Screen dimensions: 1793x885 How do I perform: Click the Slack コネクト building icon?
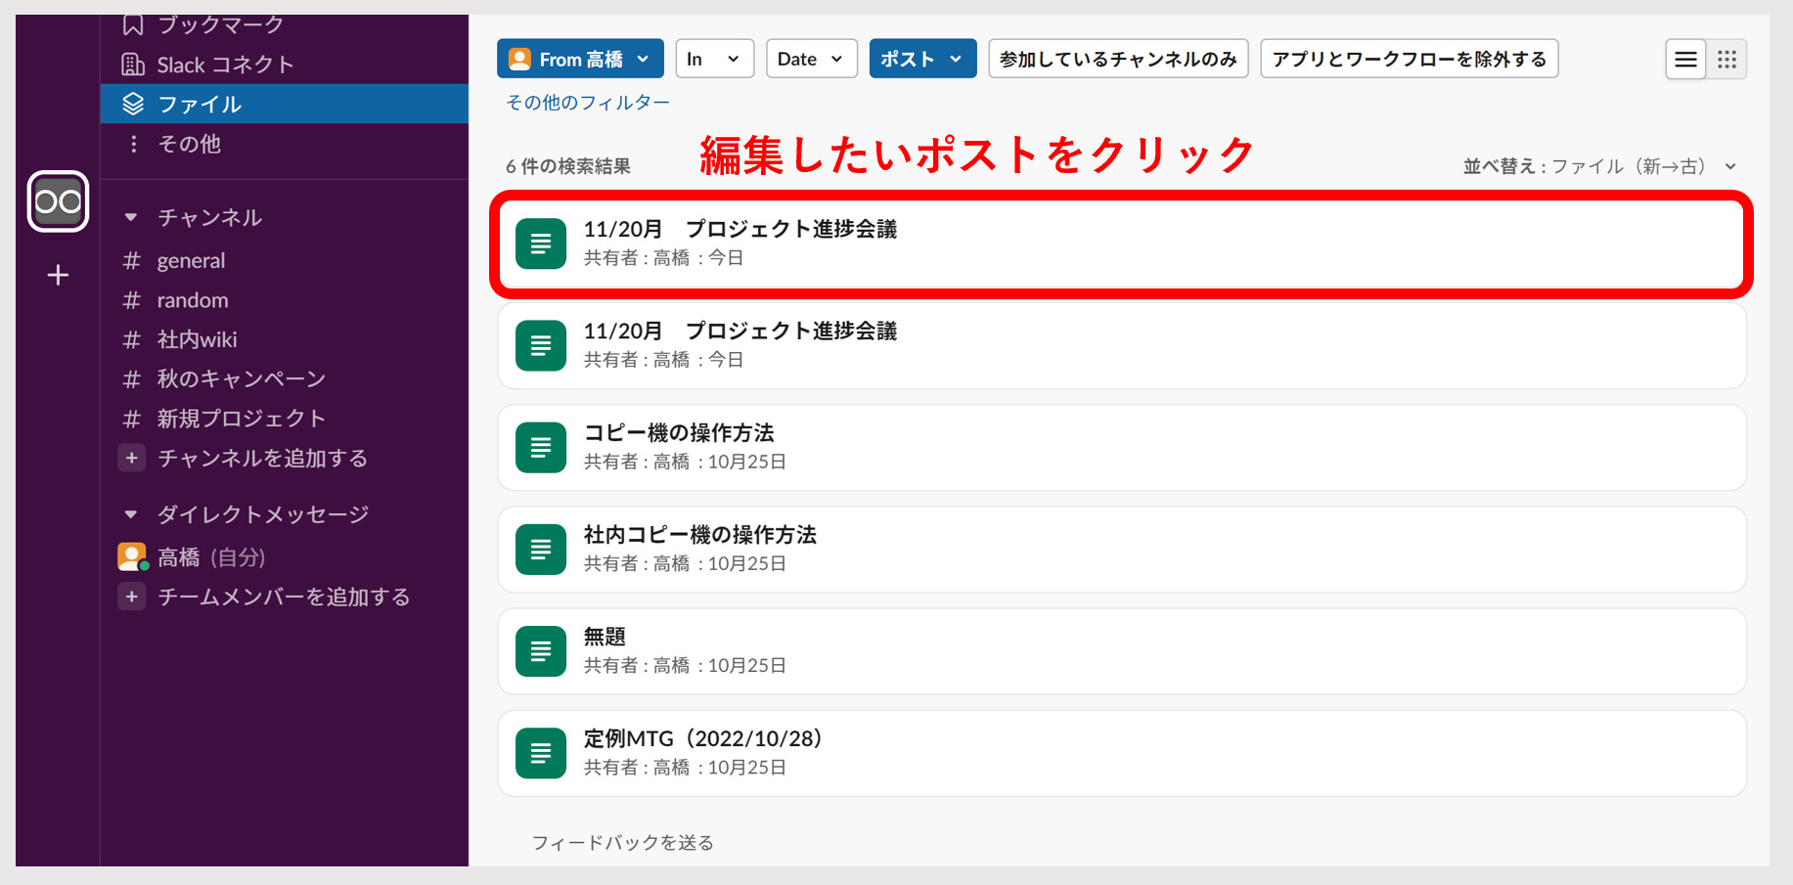coord(133,64)
